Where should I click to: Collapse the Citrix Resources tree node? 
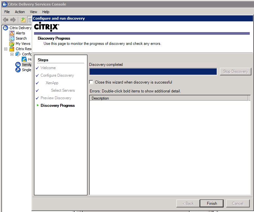[x=6, y=49]
